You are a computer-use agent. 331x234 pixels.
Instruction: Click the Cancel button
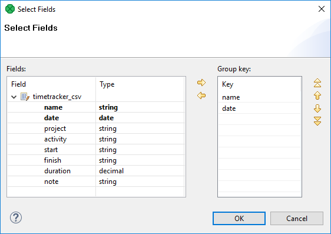click(x=297, y=218)
